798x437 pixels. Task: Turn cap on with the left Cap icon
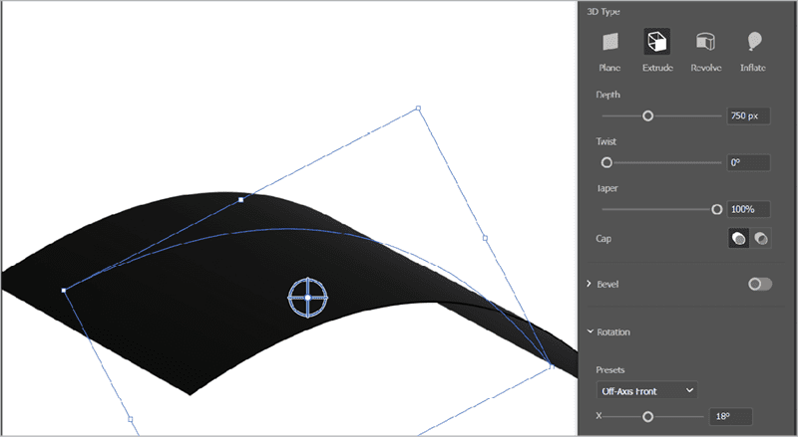pyautogui.click(x=739, y=238)
